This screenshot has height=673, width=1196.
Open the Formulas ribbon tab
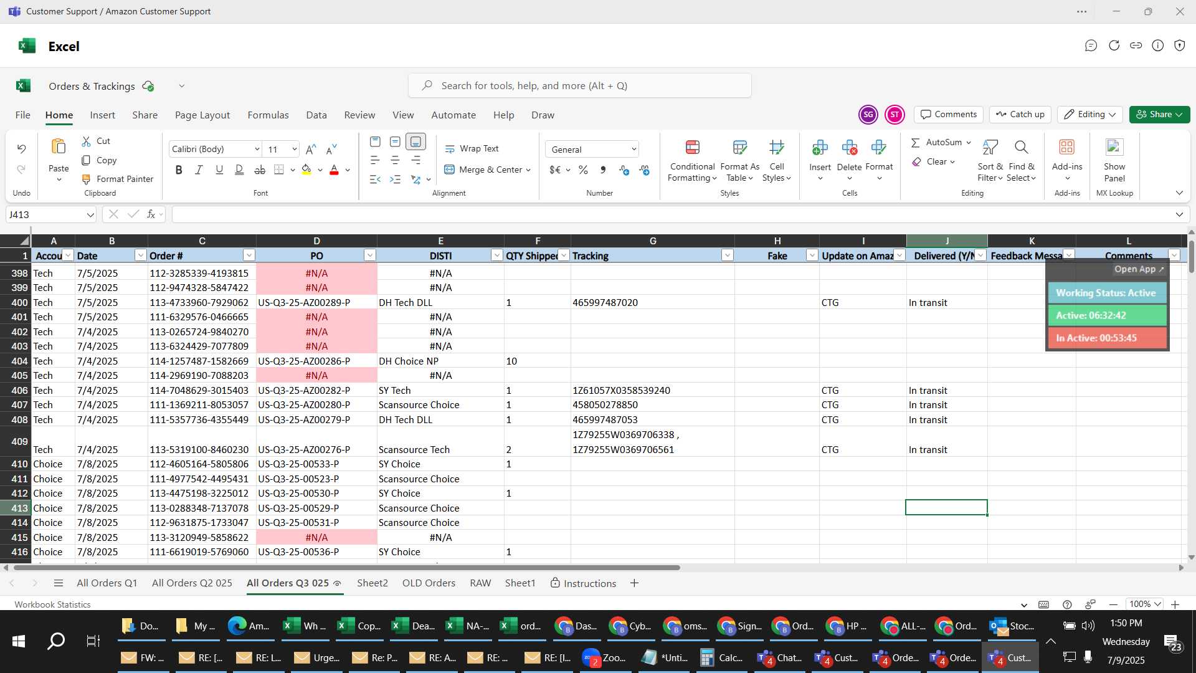pyautogui.click(x=268, y=115)
